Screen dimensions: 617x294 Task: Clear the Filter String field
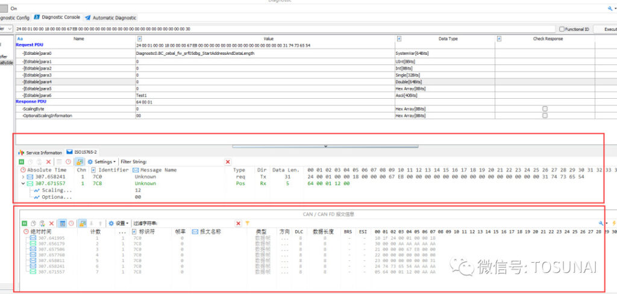pos(228,161)
